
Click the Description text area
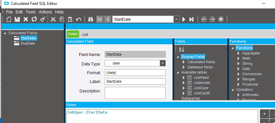tap(135, 93)
